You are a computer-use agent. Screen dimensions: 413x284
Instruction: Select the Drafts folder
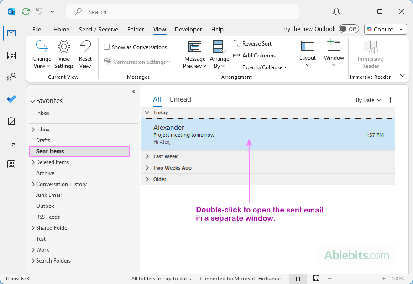(x=43, y=140)
